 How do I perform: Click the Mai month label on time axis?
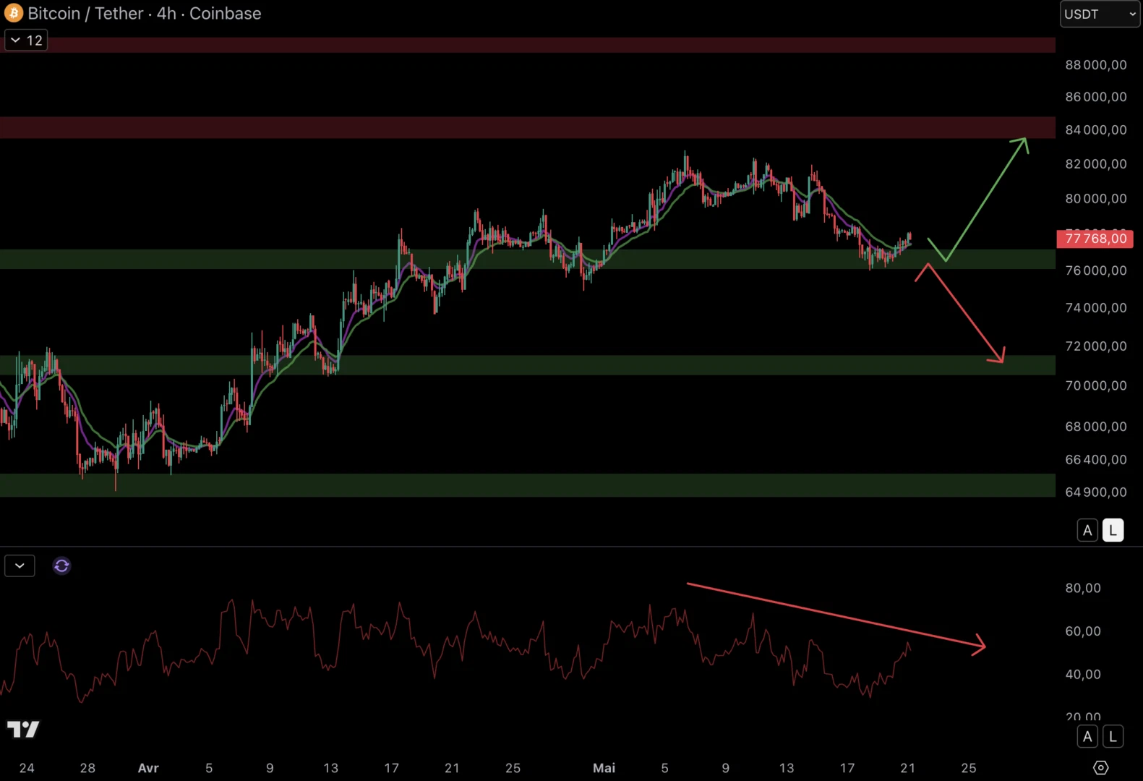[604, 768]
